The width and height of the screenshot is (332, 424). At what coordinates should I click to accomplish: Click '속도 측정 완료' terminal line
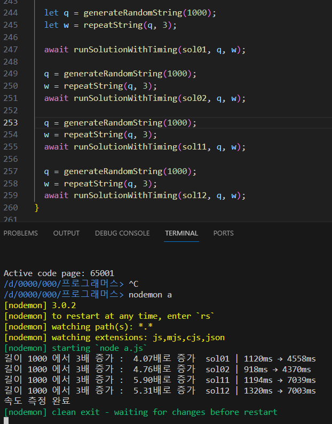point(37,401)
